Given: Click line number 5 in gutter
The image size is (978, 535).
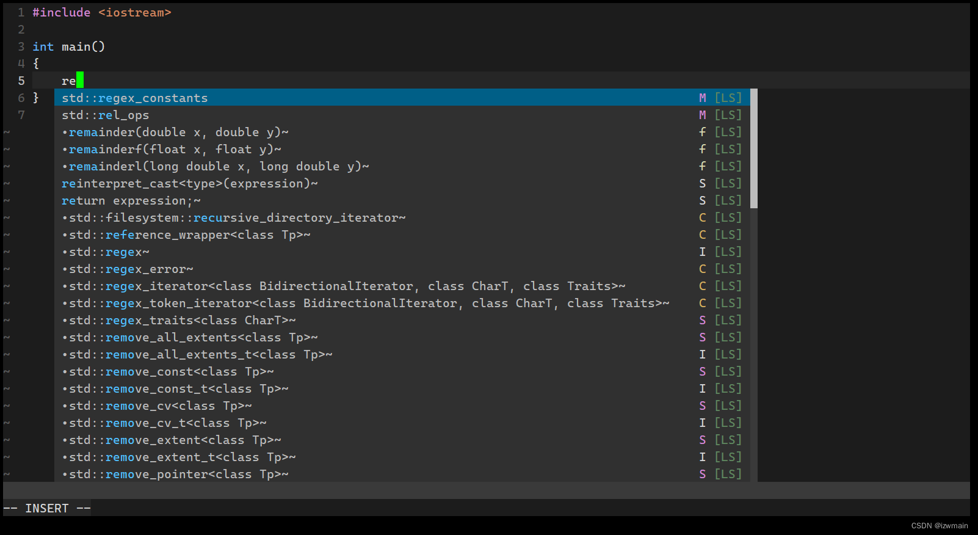Looking at the screenshot, I should tap(21, 81).
